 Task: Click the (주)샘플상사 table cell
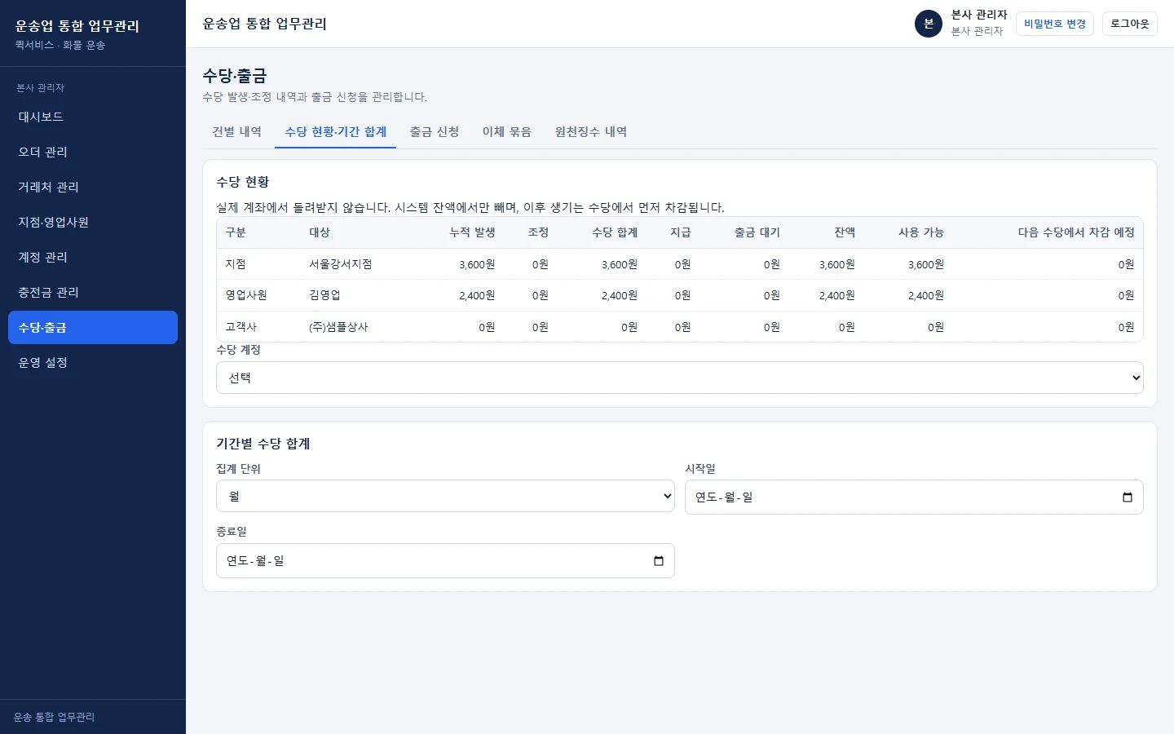(338, 327)
